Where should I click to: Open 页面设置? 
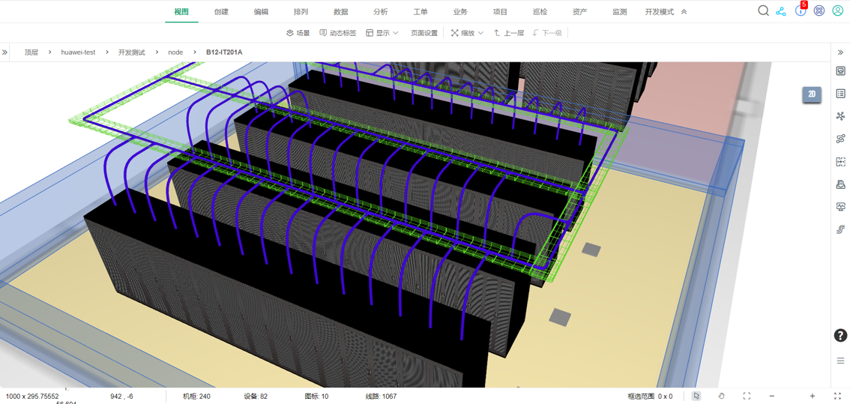(x=424, y=33)
